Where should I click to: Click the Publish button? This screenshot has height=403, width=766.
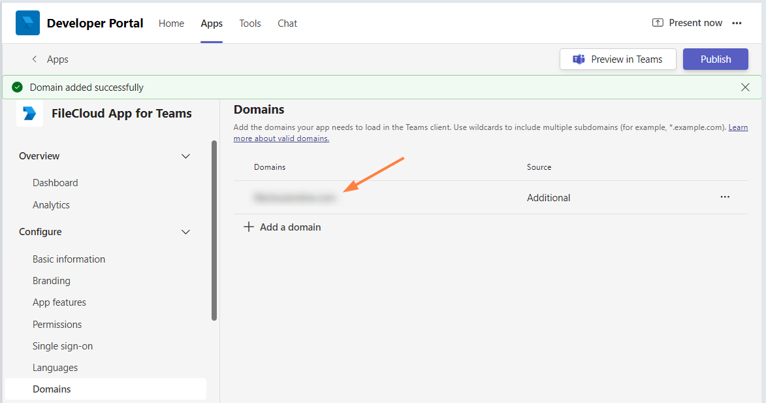(715, 59)
